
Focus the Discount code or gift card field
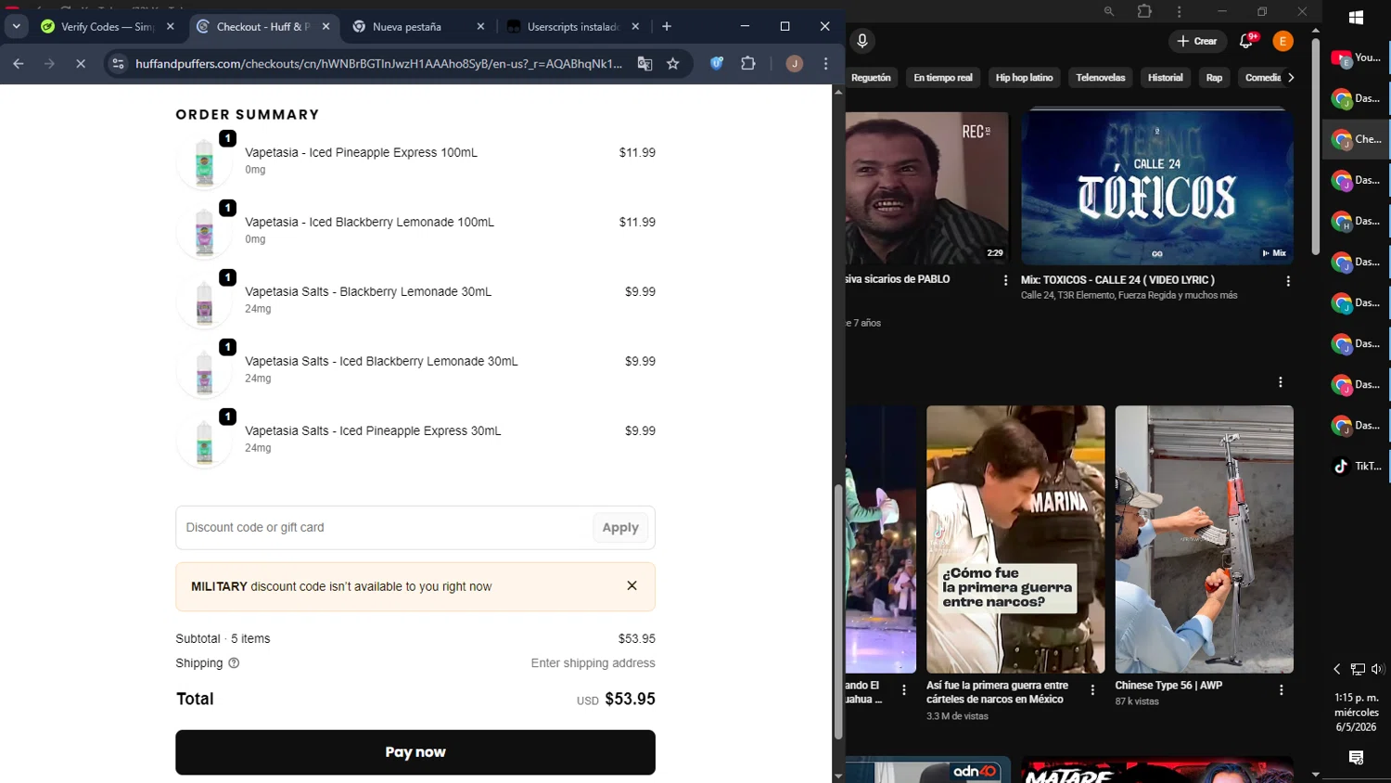384,528
